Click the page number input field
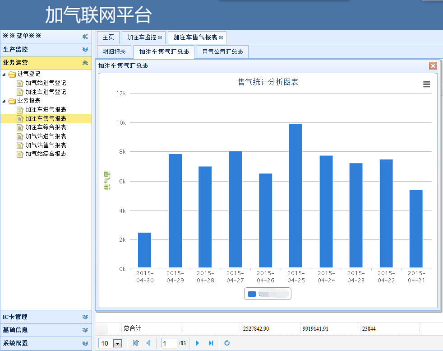Screen dimensions: 443x351 (x=169, y=343)
